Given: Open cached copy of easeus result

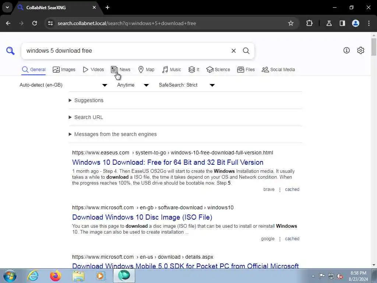Looking at the screenshot, I should coord(292,189).
